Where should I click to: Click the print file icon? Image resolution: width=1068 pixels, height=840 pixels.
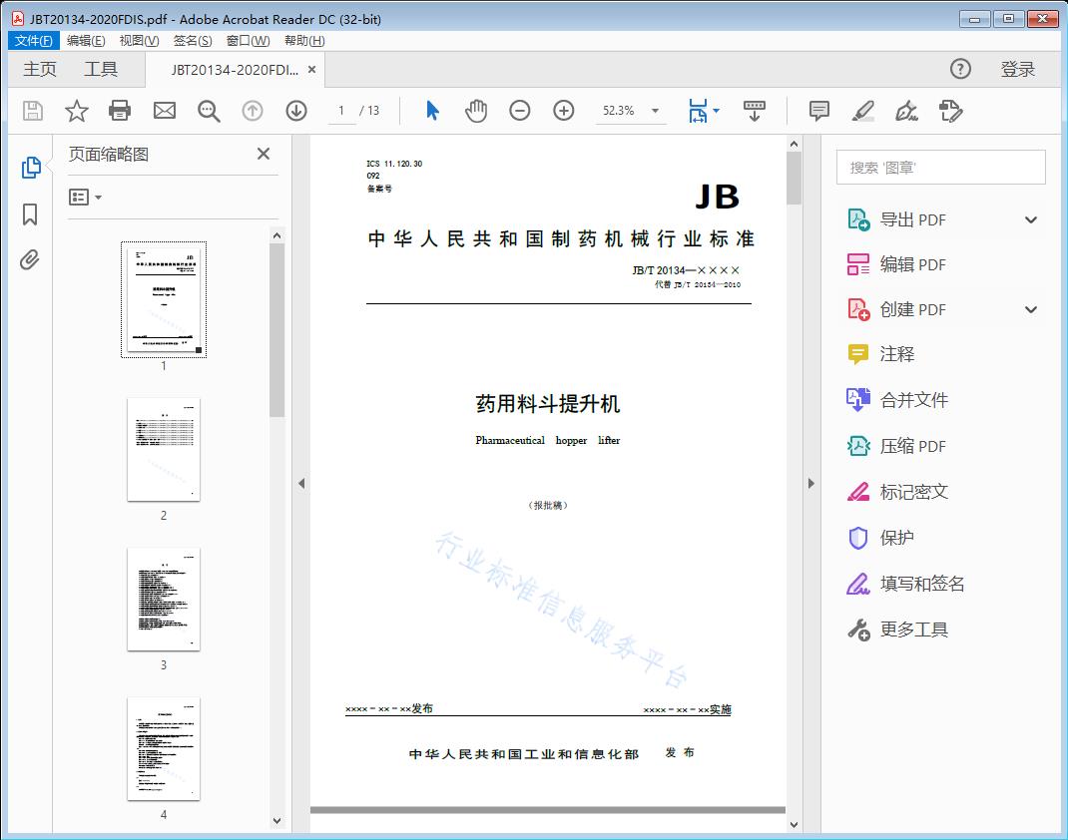(x=120, y=111)
